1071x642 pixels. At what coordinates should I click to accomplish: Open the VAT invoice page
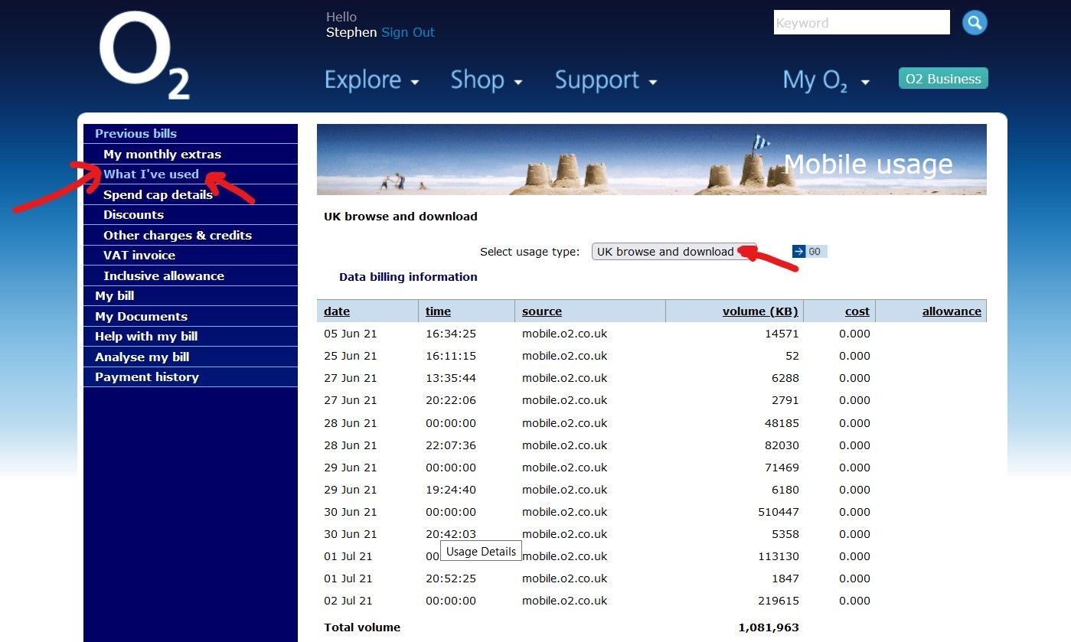139,255
